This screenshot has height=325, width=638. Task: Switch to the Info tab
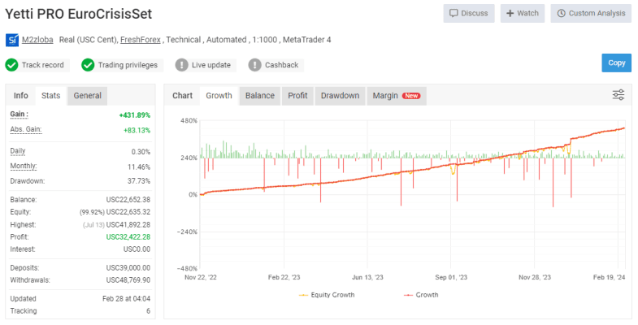[21, 96]
